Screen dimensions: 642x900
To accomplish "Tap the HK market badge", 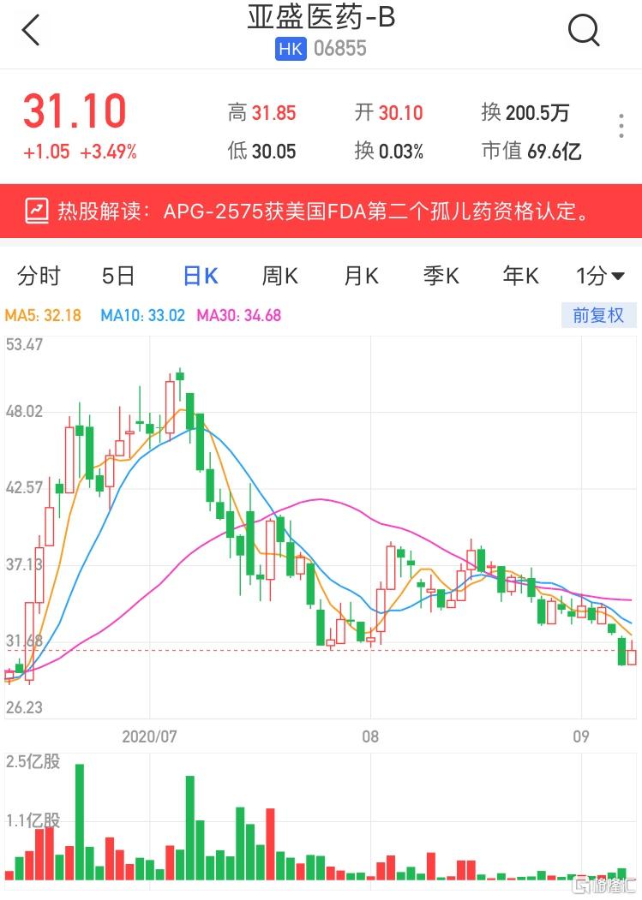I will click(291, 49).
